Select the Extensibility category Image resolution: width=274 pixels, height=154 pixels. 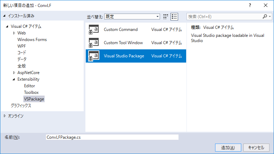point(28,79)
